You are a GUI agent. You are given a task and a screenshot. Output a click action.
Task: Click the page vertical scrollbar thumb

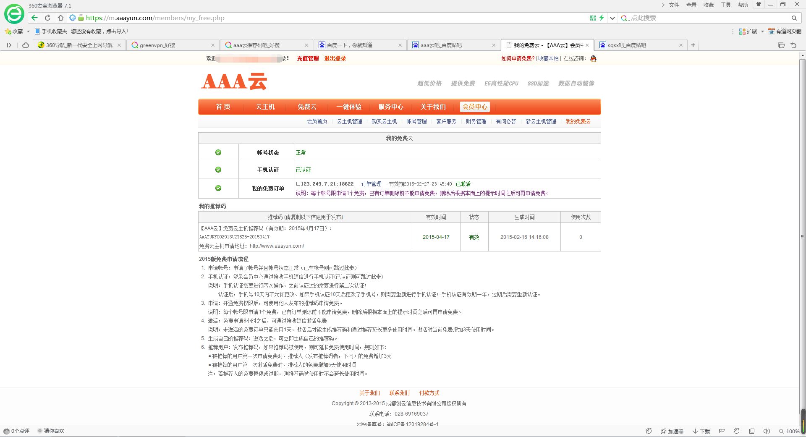[803, 237]
